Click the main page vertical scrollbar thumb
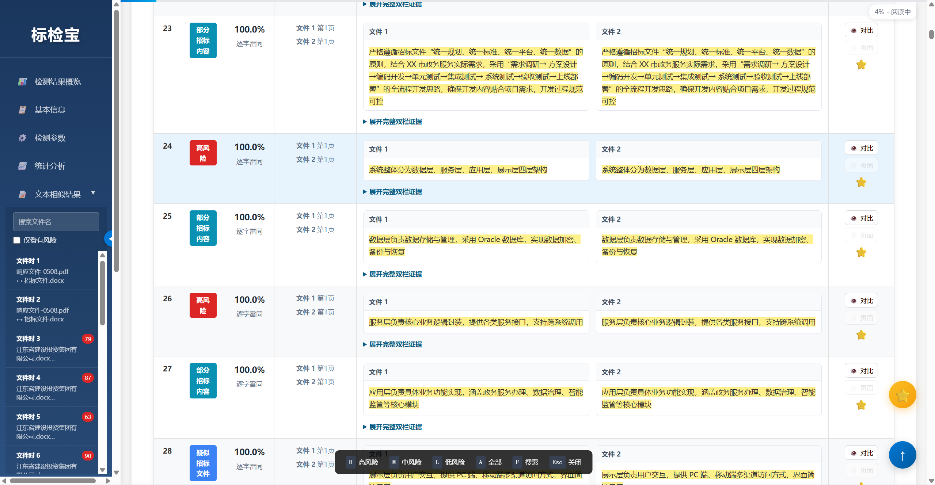Viewport: 935px width, 485px height. pos(931,35)
